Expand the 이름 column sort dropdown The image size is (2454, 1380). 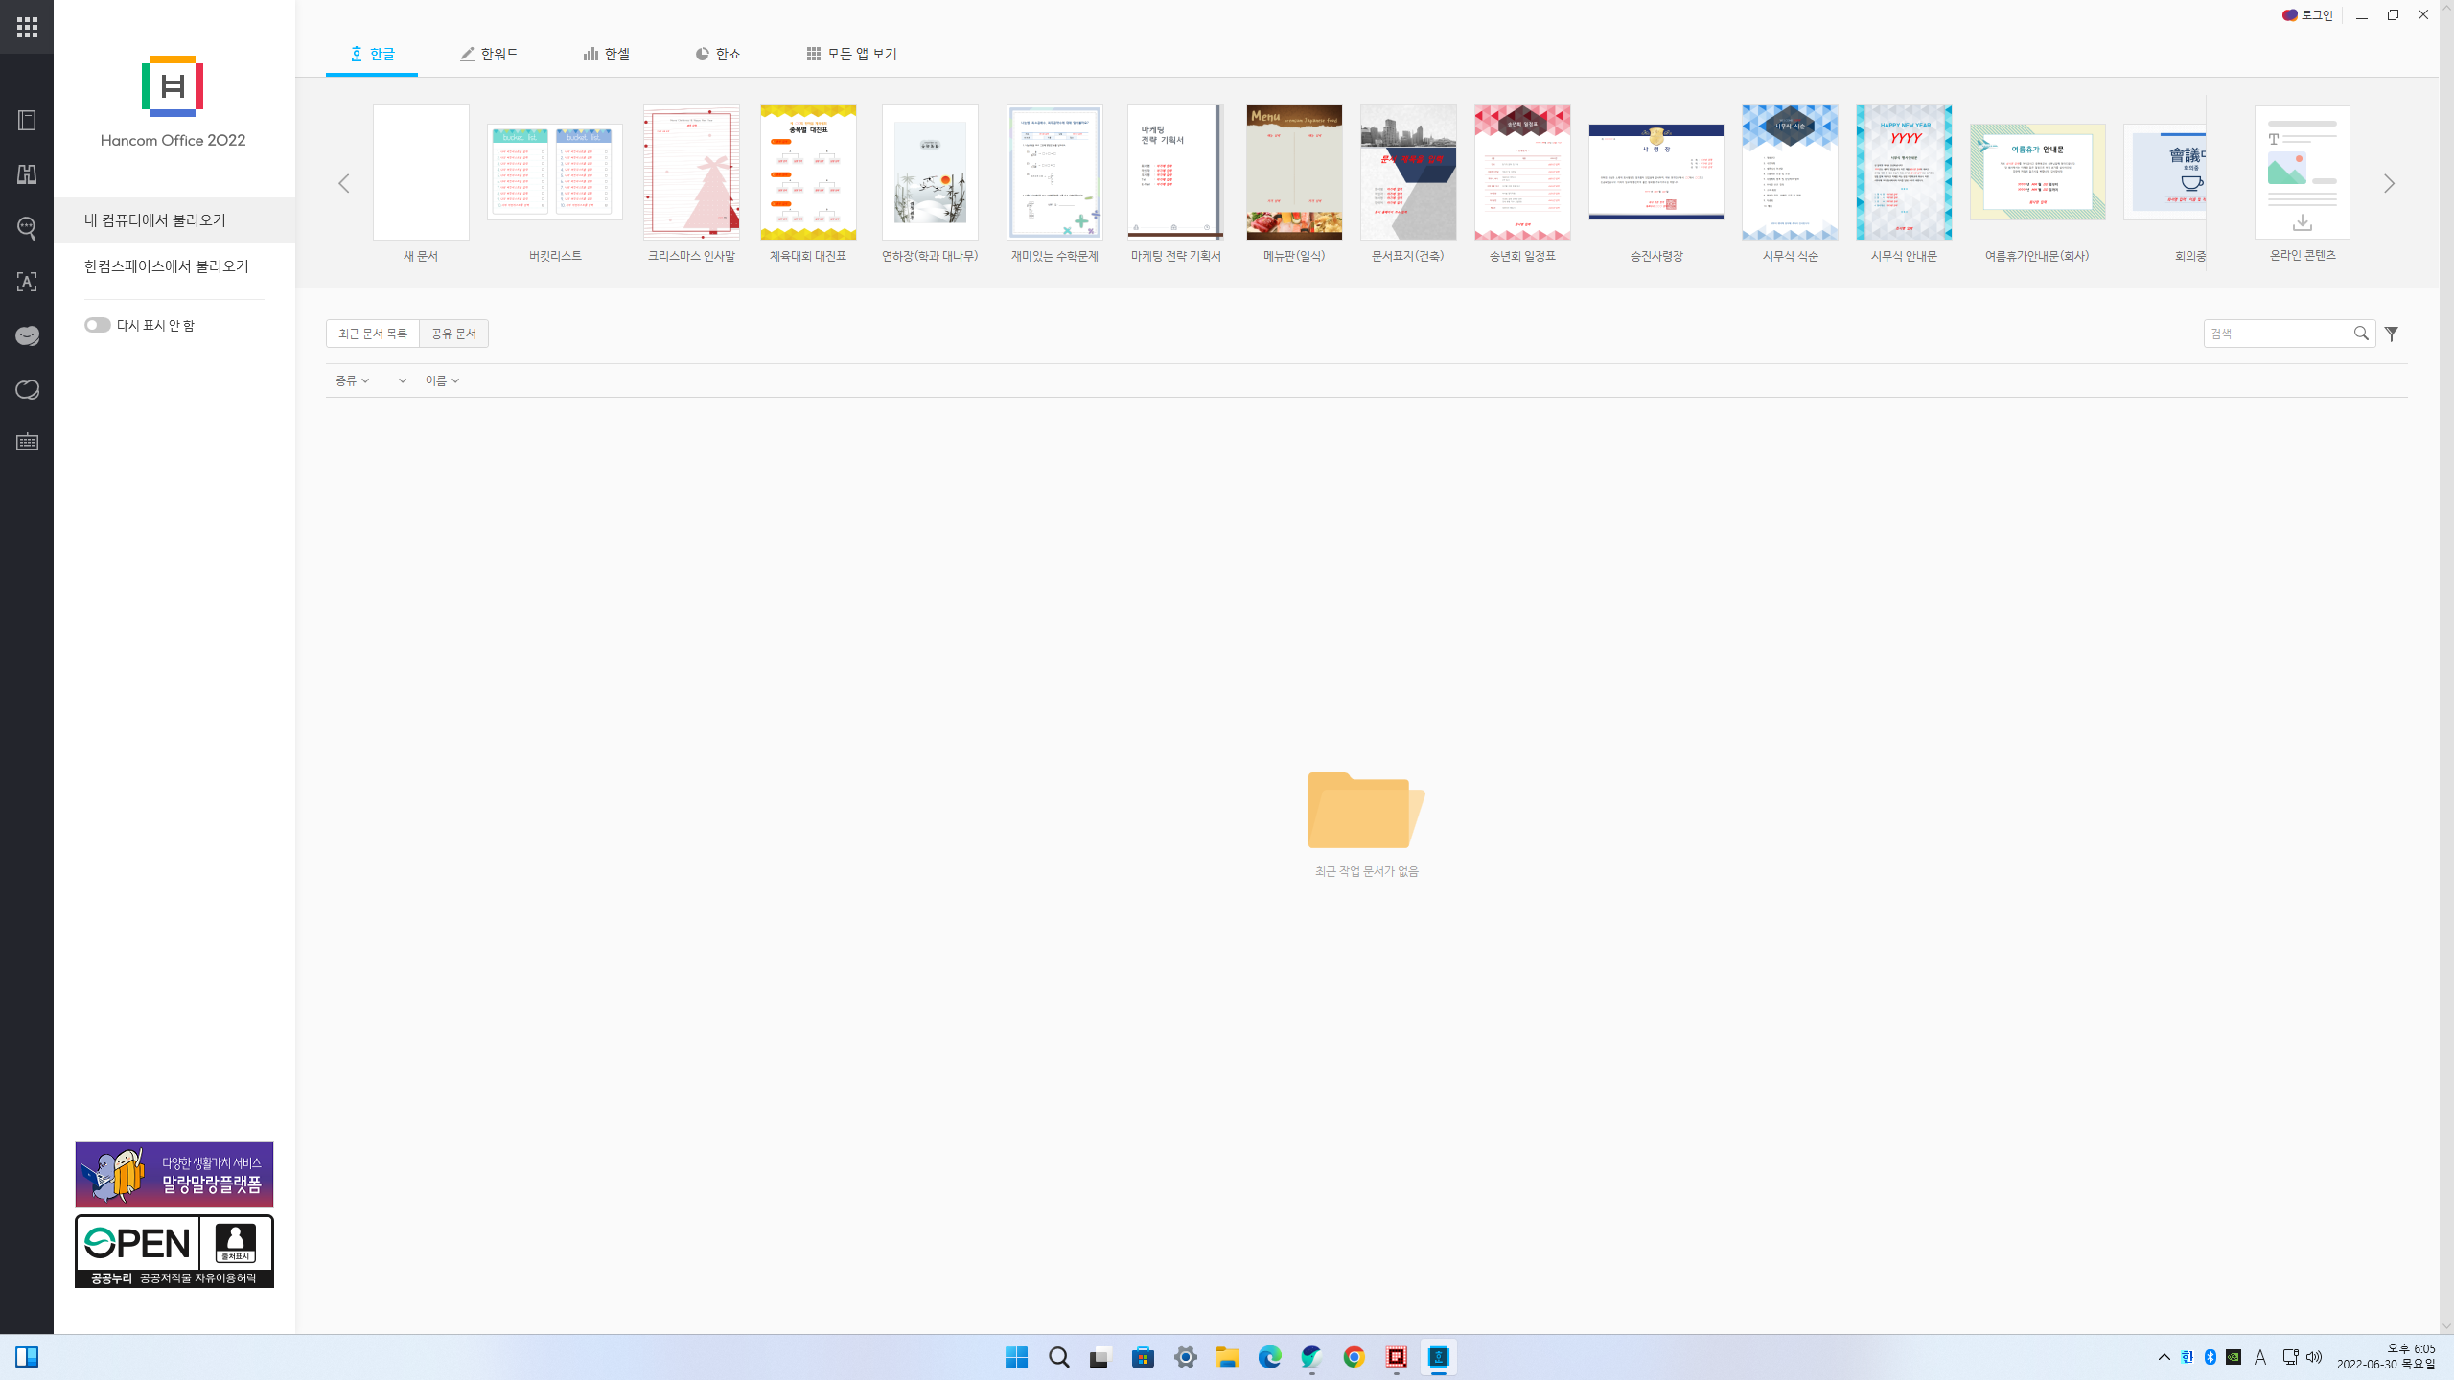tap(442, 380)
